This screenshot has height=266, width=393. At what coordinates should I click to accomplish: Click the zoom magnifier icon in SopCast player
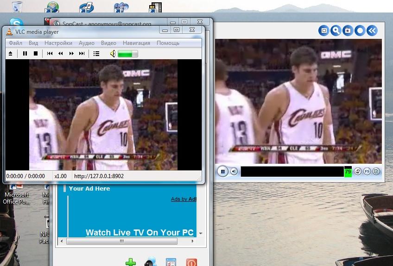336,31
